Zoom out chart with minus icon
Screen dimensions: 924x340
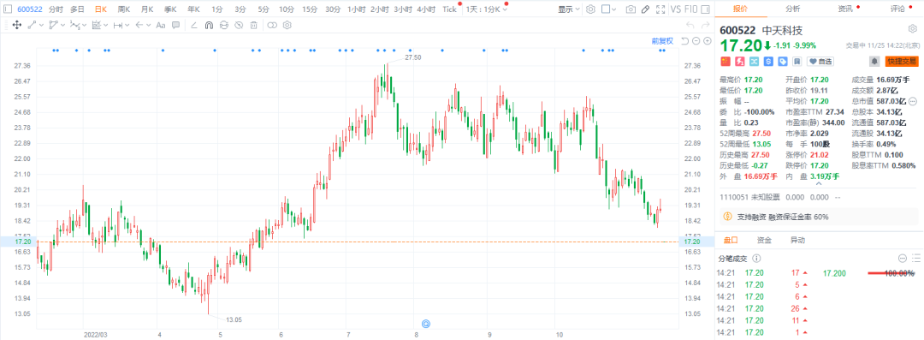tap(696, 41)
